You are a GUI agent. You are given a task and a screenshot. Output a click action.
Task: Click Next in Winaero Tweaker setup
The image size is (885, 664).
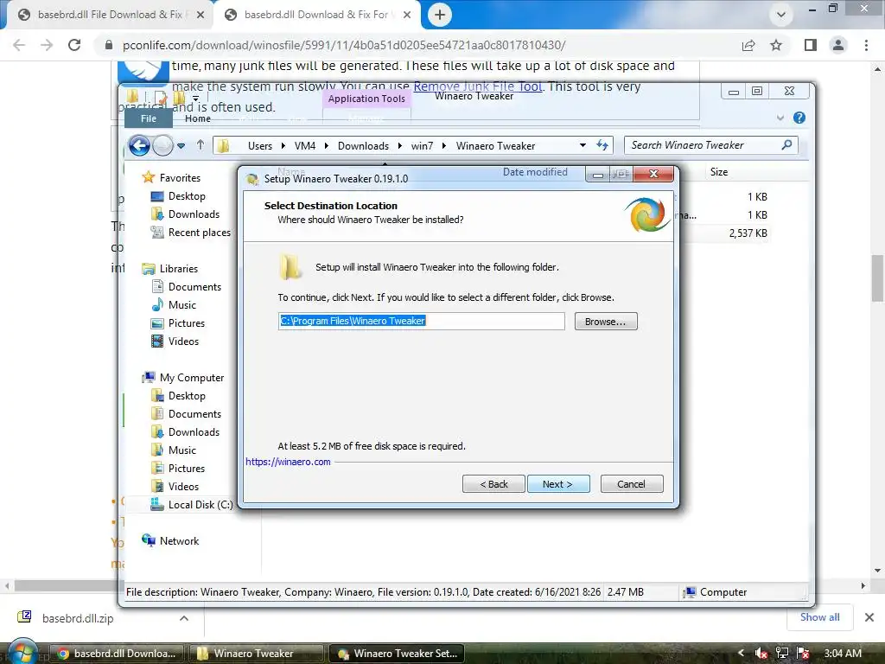tap(558, 484)
